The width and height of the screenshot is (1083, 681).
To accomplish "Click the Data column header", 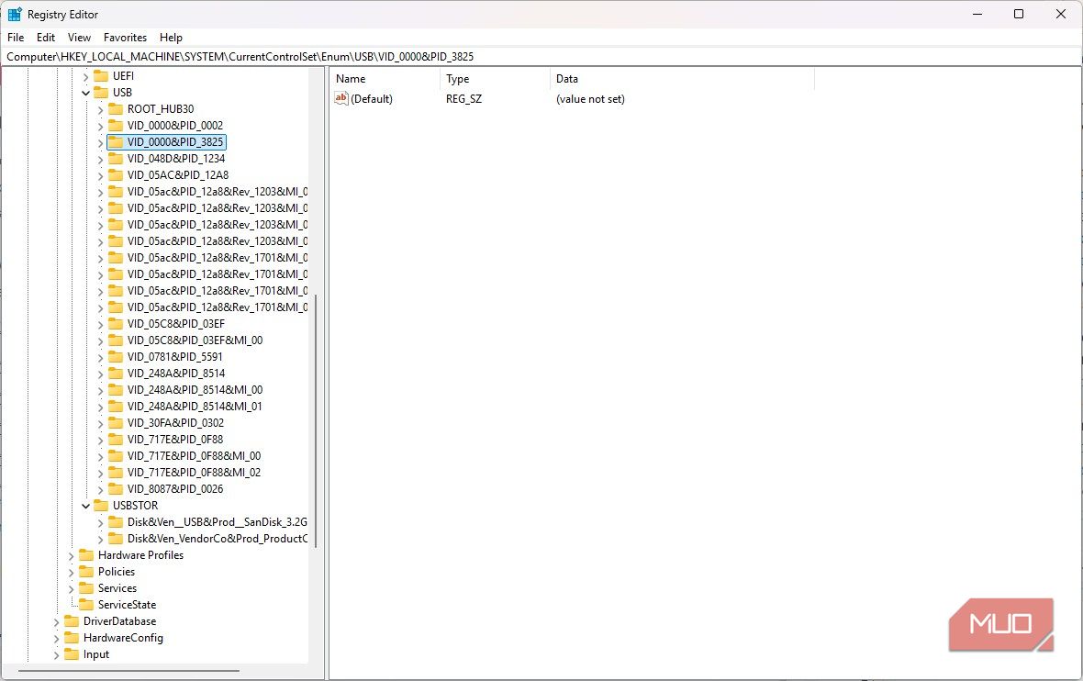I will [x=682, y=79].
